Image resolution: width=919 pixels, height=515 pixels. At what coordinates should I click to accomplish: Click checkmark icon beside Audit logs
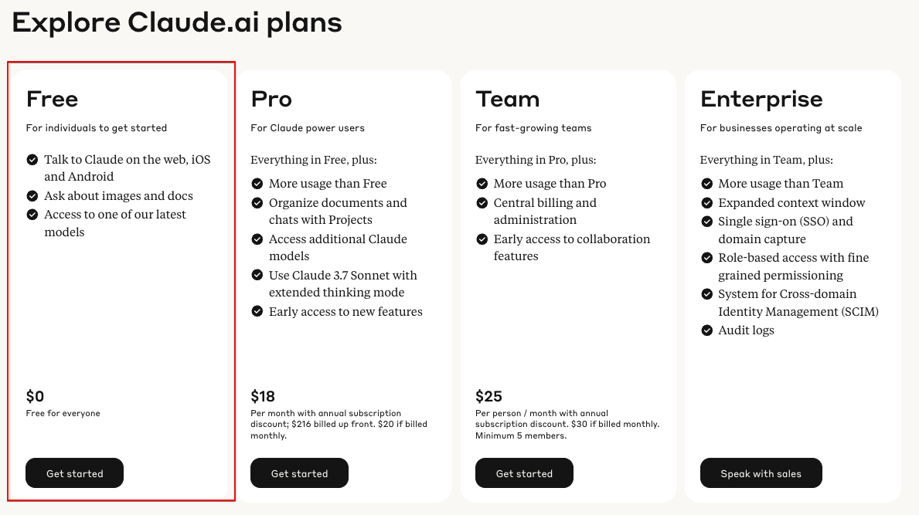706,330
